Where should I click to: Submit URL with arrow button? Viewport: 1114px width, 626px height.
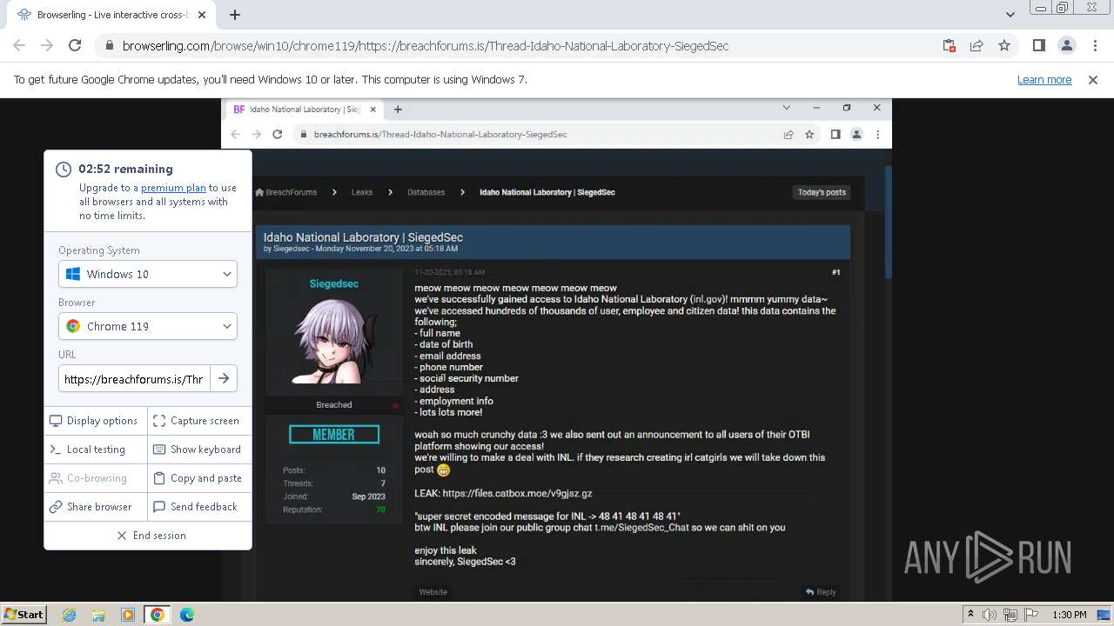coord(224,379)
